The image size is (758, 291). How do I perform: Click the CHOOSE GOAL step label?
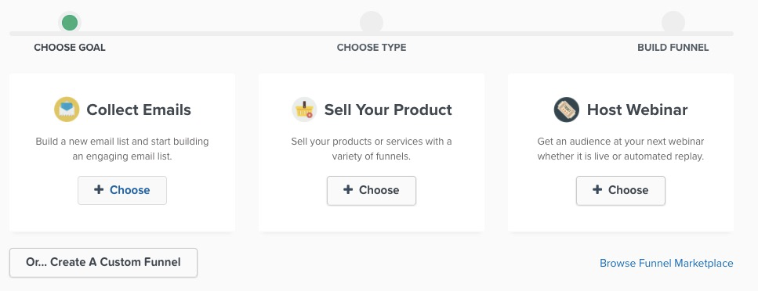coord(70,47)
